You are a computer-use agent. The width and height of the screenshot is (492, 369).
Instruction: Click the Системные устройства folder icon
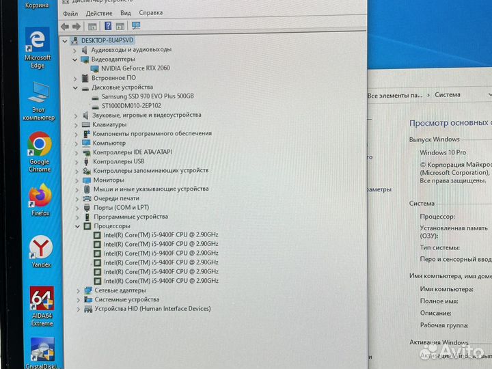pos(88,300)
